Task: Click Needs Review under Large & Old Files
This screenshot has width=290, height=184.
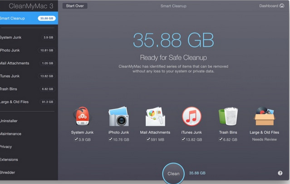Action: [x=265, y=140]
